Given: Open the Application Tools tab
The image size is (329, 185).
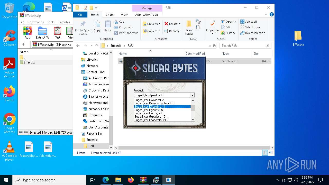Looking at the screenshot, I should 147,15.
